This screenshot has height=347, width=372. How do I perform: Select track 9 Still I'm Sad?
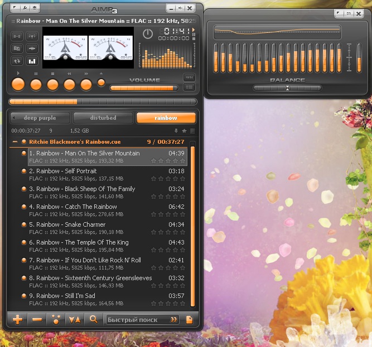coord(108,300)
